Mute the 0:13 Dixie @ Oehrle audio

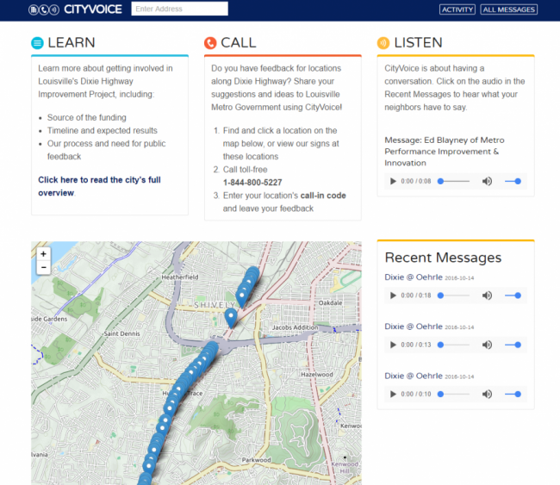click(x=487, y=345)
